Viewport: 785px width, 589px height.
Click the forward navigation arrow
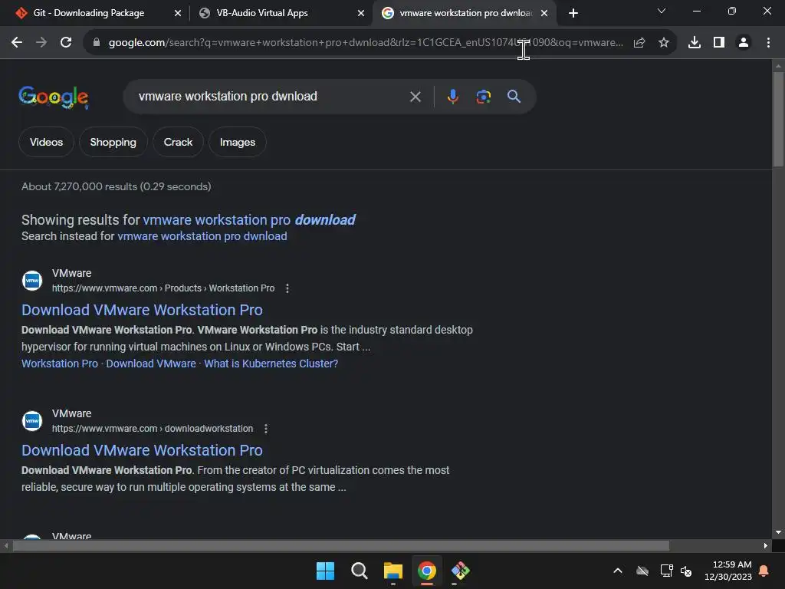(41, 43)
